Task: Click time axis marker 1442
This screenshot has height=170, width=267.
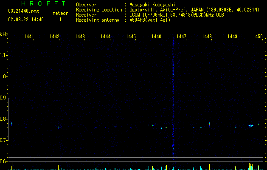Action: click(x=54, y=37)
